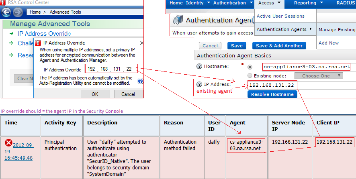The height and width of the screenshot is (179, 356).
Task: Choose Add New from the submenu
Action: [328, 43]
